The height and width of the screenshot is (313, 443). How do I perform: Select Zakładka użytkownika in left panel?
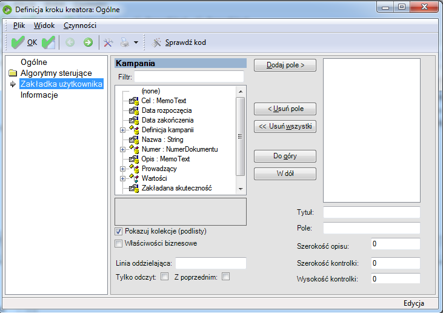click(61, 84)
